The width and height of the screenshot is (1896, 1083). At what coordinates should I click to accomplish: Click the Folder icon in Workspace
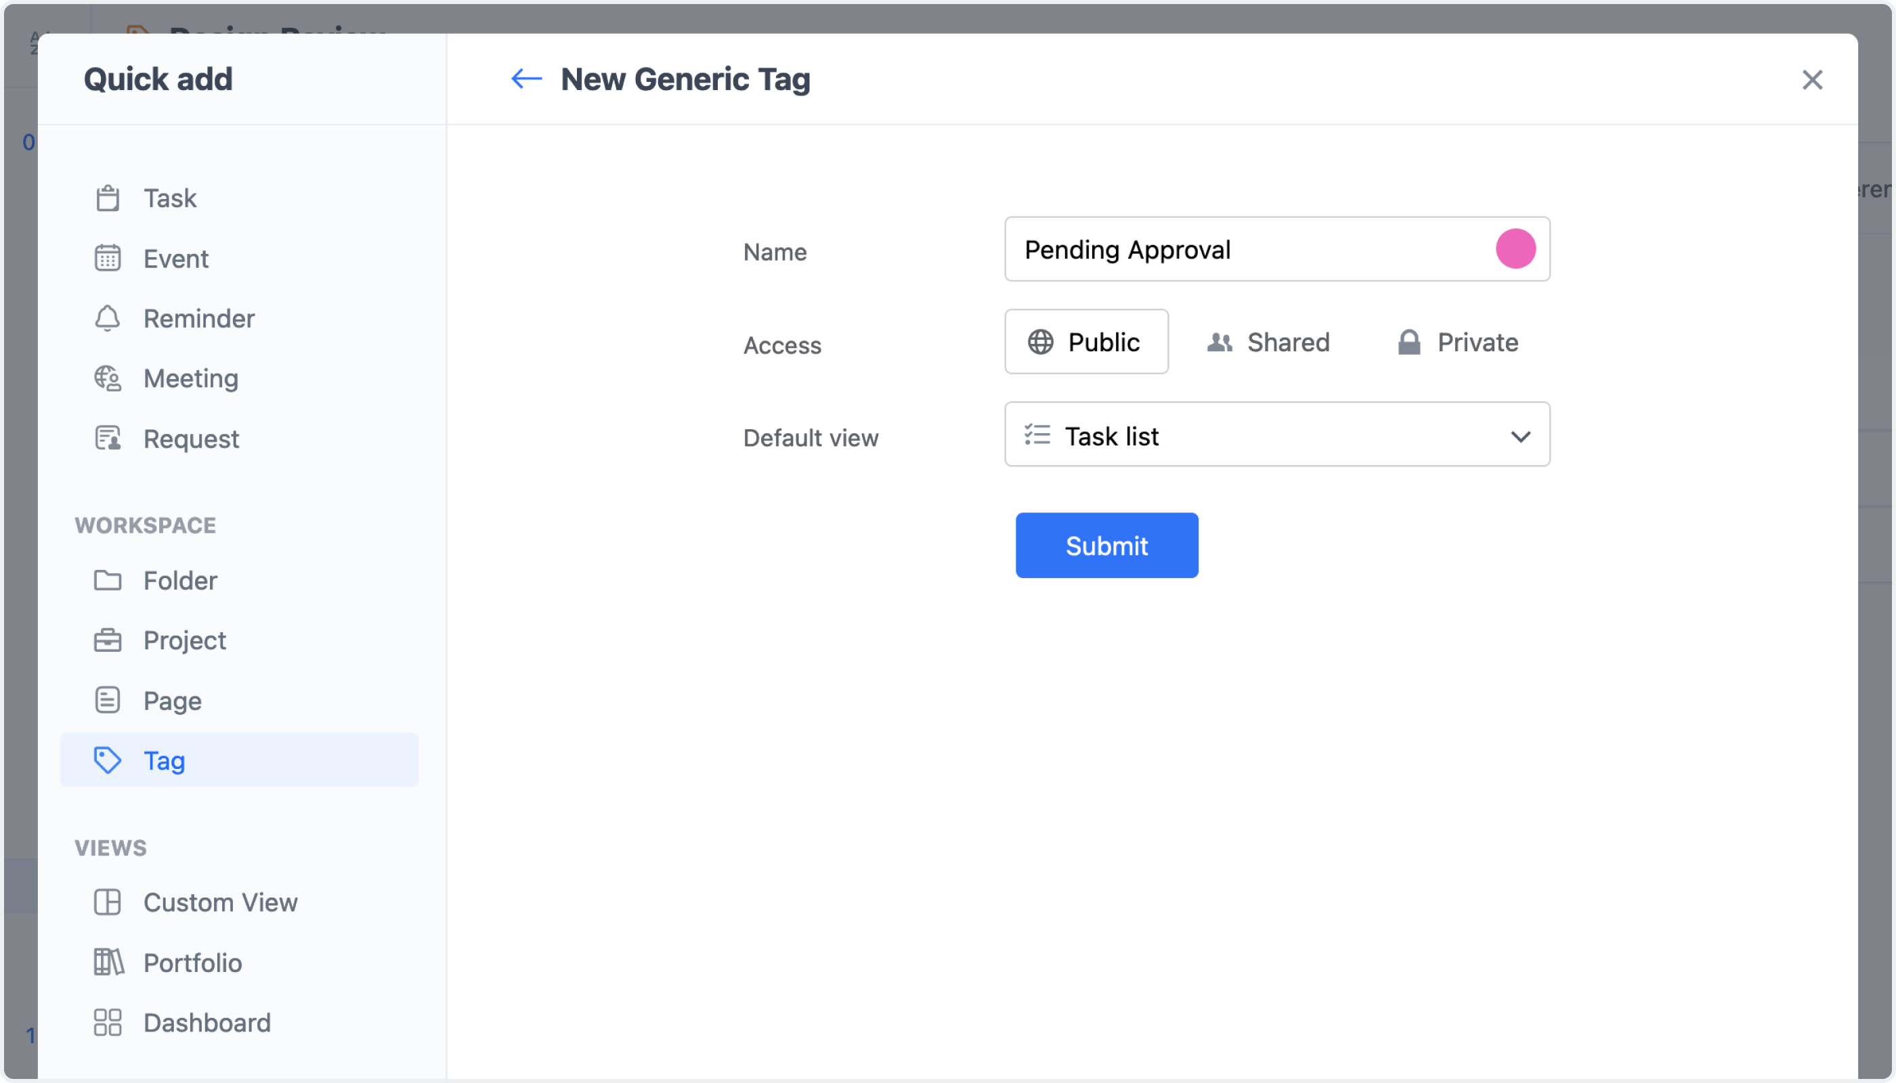(108, 580)
